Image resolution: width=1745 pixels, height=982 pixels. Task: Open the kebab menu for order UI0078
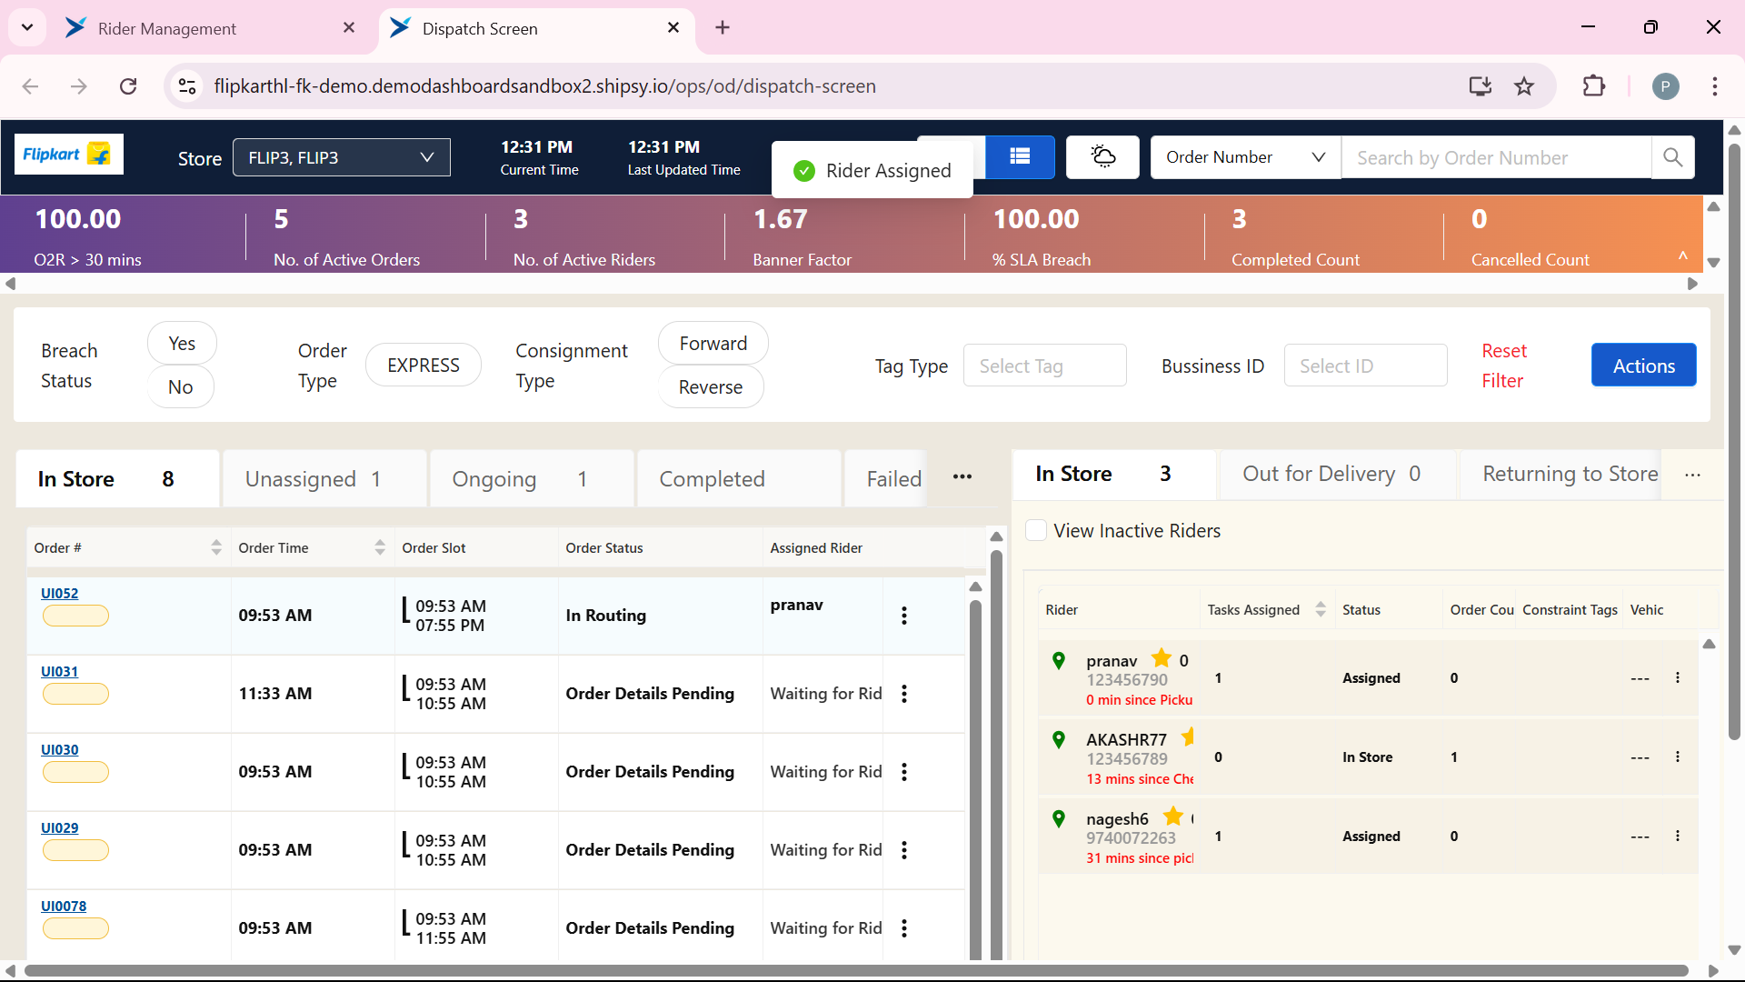click(904, 928)
